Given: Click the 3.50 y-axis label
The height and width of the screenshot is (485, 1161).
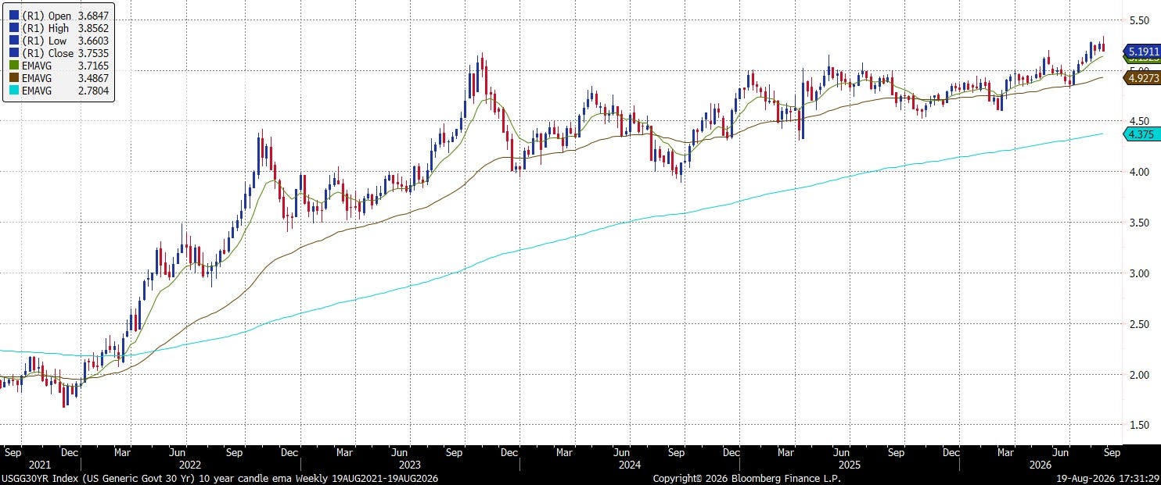Looking at the screenshot, I should pyautogui.click(x=1139, y=223).
